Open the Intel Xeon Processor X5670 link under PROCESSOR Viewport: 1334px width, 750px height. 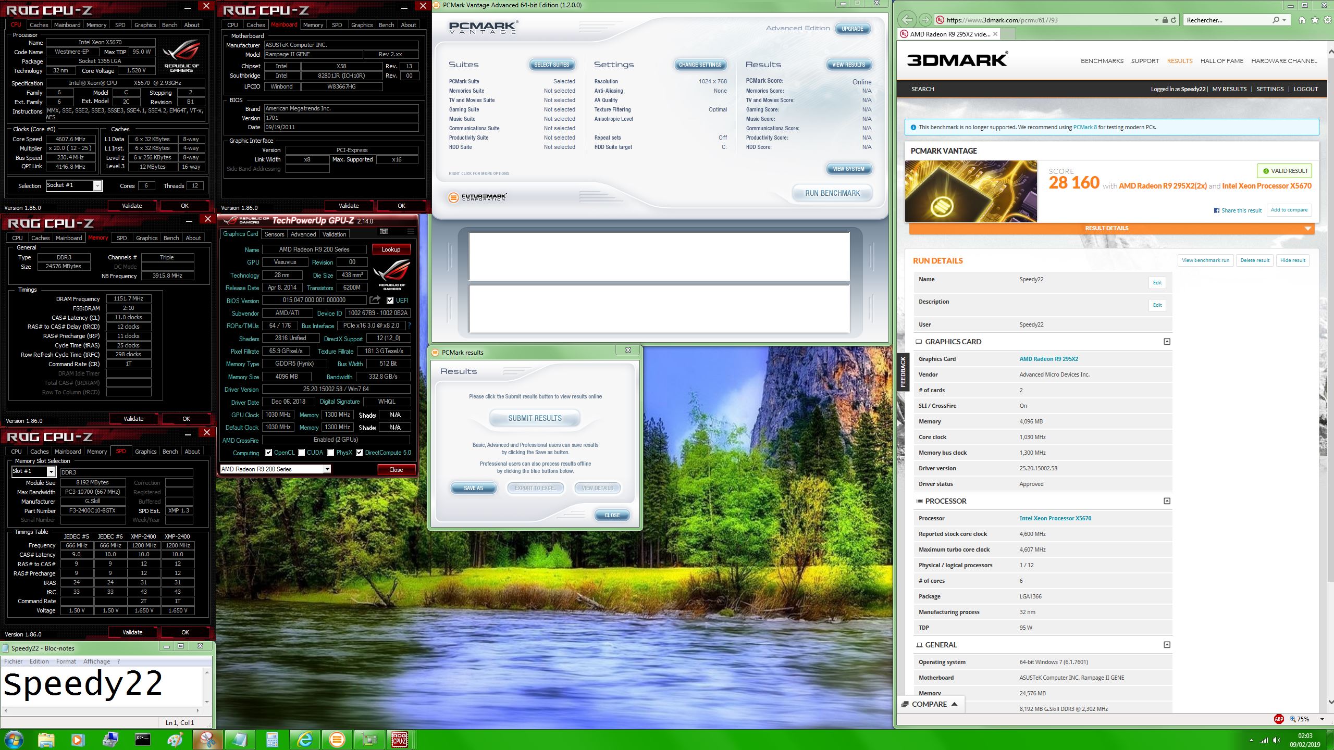click(x=1055, y=518)
